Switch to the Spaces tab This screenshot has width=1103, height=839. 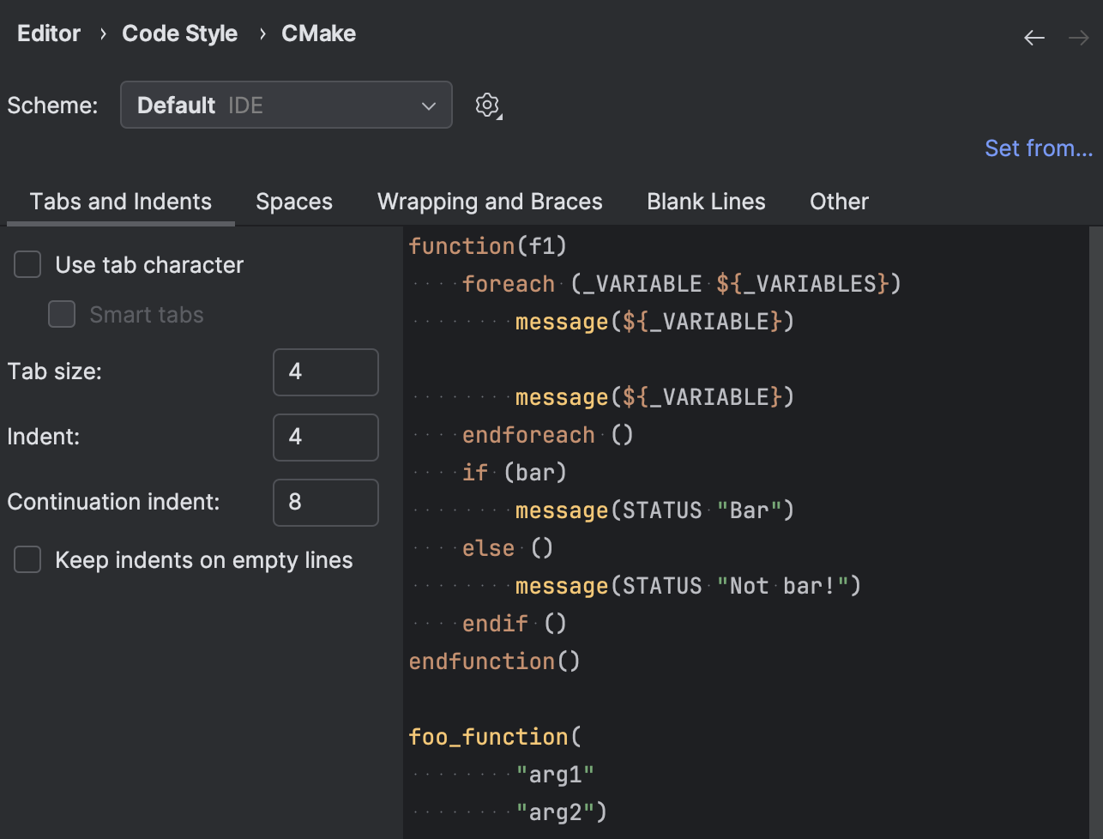point(294,201)
